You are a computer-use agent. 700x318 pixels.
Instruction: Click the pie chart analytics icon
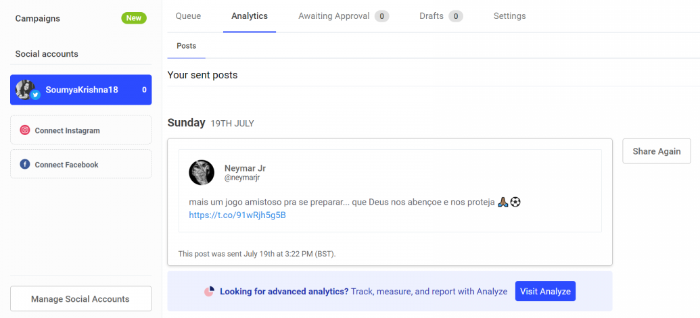(x=210, y=292)
